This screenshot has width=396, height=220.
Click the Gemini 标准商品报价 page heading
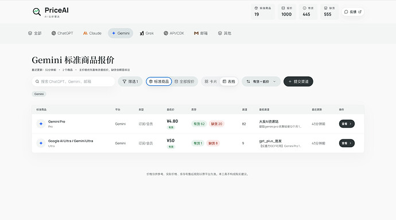click(x=73, y=60)
